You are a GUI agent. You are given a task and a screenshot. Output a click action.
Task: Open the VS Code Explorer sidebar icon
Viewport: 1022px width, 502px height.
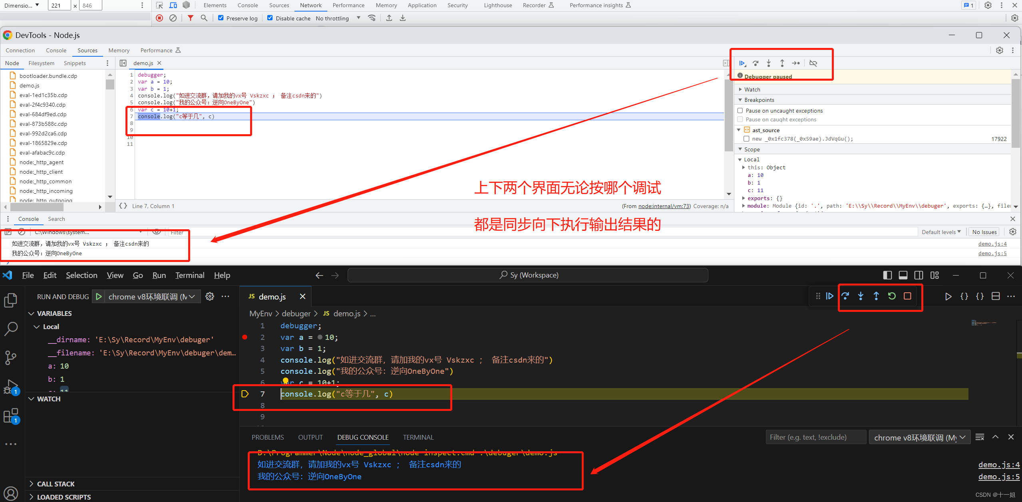(11, 300)
